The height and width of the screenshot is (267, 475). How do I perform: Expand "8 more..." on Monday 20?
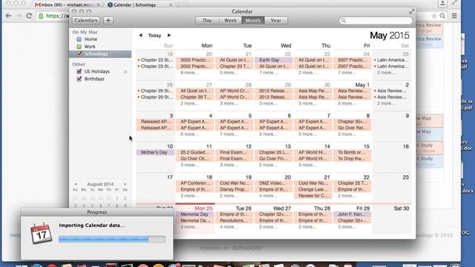point(190,73)
